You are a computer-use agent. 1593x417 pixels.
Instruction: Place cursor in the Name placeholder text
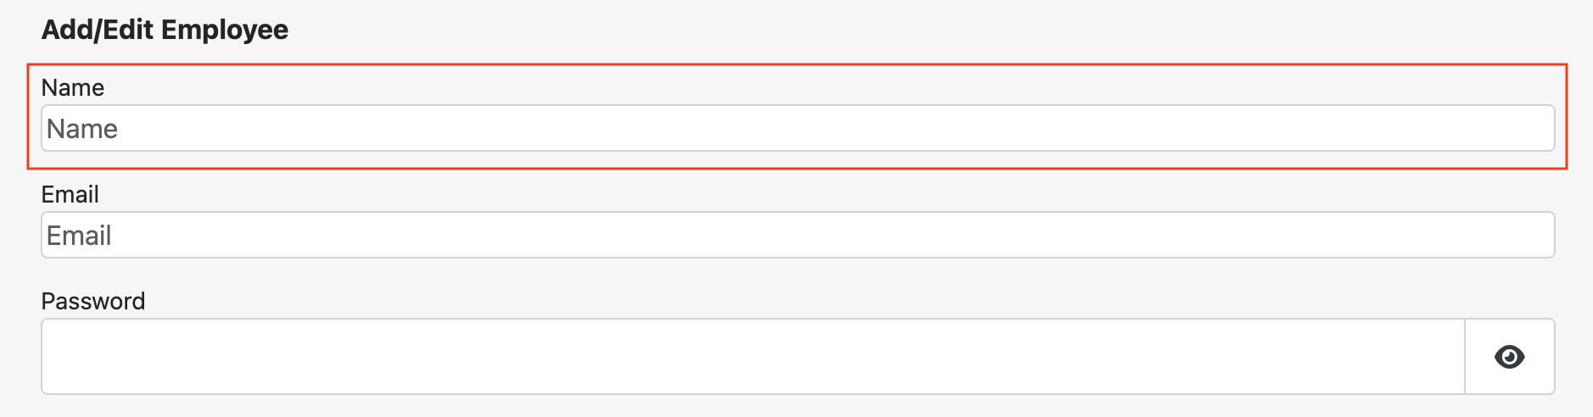82,129
